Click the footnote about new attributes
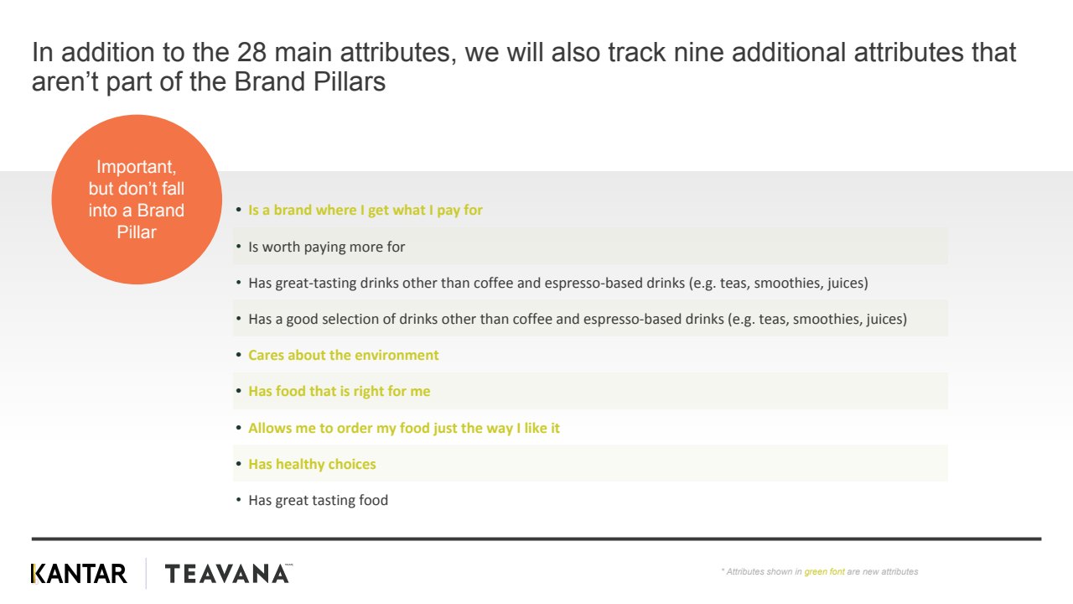The width and height of the screenshot is (1073, 604). (819, 571)
